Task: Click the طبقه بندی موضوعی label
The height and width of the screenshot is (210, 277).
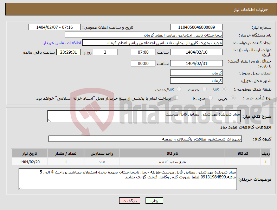Action: pyautogui.click(x=253, y=89)
